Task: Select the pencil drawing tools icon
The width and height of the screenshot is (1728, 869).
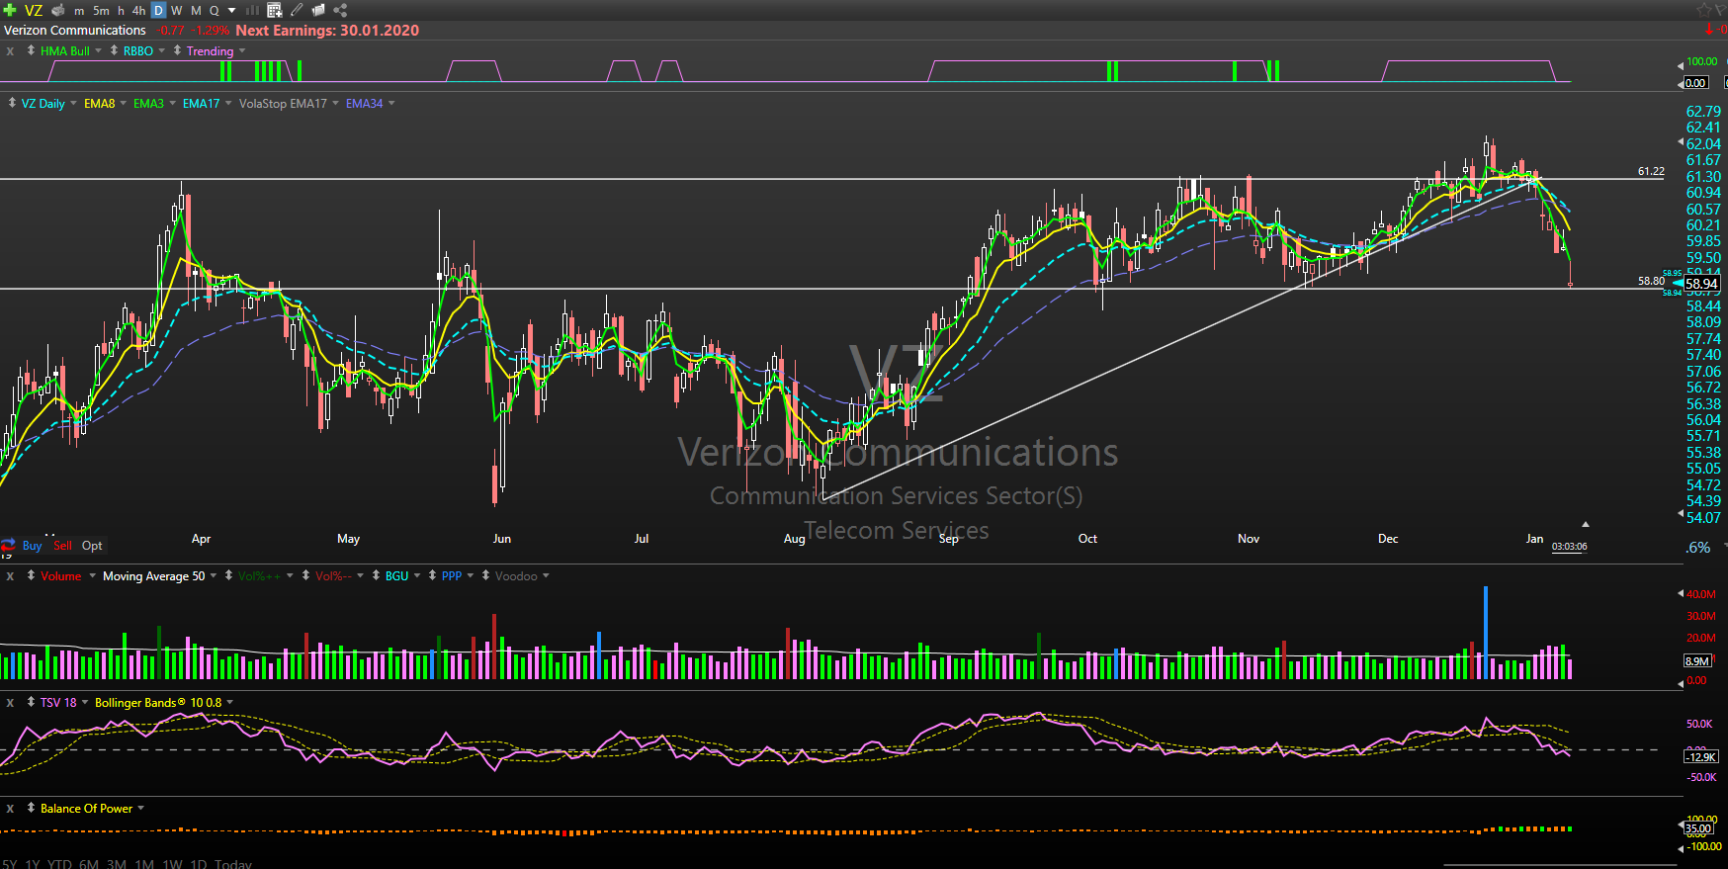Action: tap(297, 10)
